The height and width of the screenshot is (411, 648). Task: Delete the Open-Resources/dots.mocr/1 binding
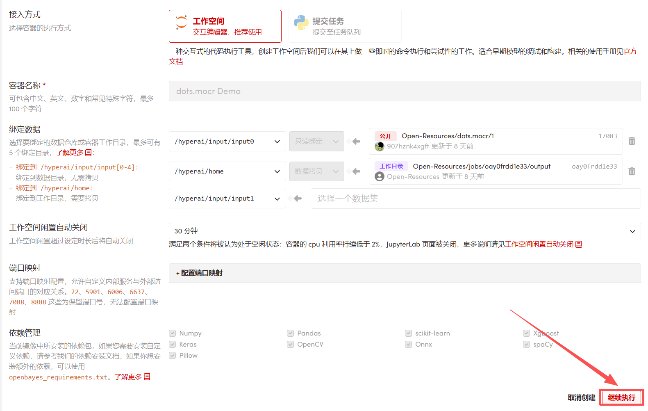tap(632, 141)
